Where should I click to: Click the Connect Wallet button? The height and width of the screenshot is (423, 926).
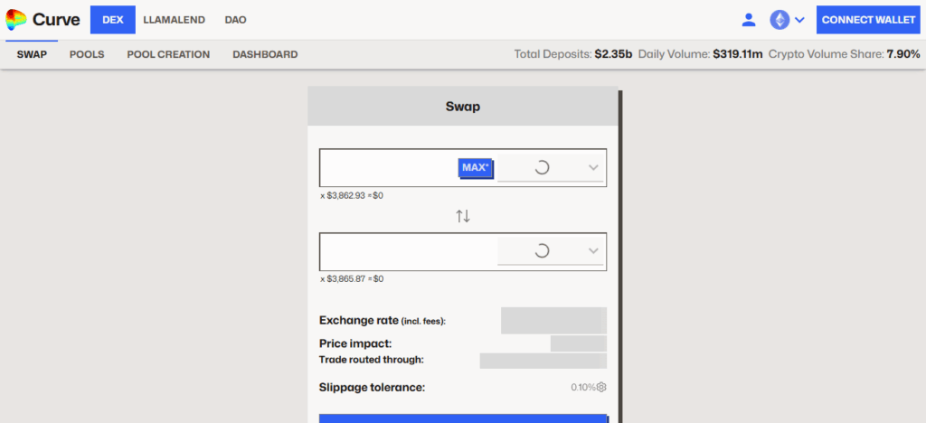pyautogui.click(x=868, y=20)
